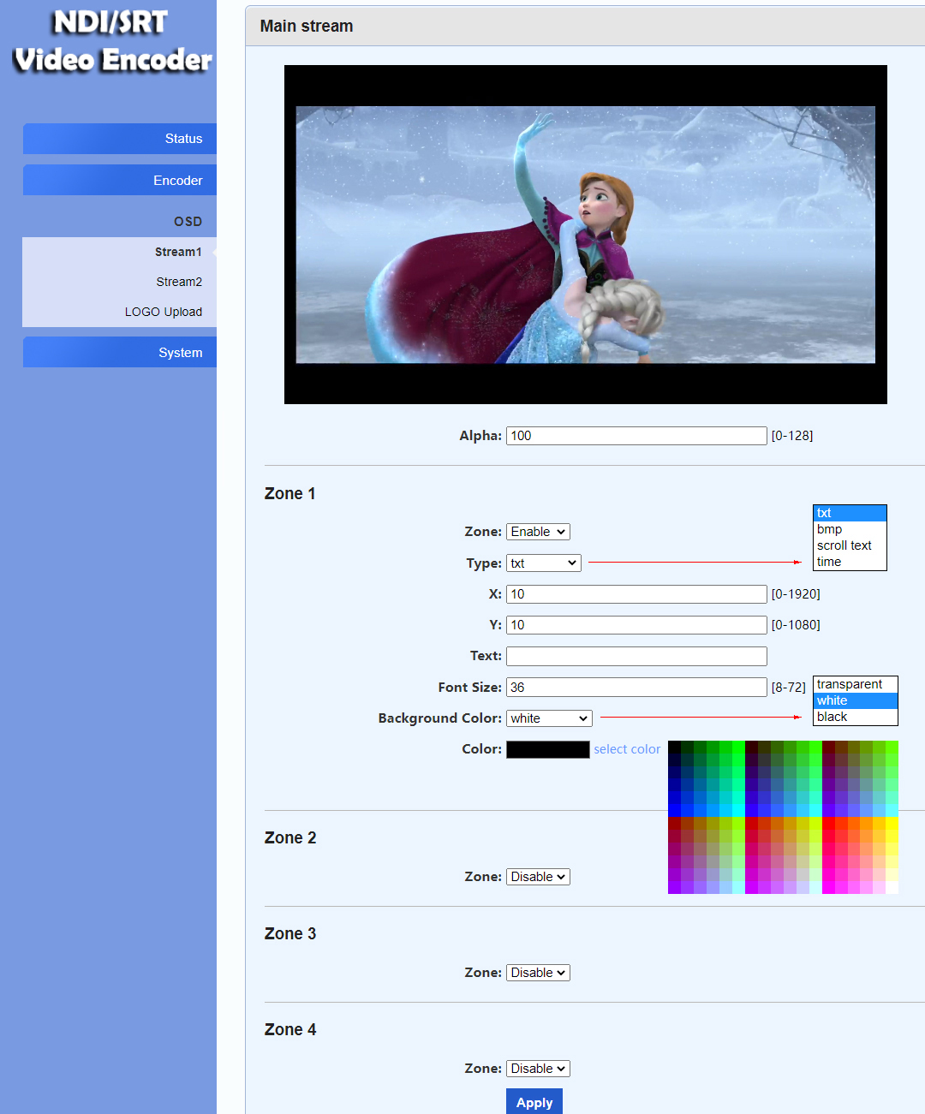Open the Zone 2 Disable dropdown
925x1114 pixels.
(538, 877)
